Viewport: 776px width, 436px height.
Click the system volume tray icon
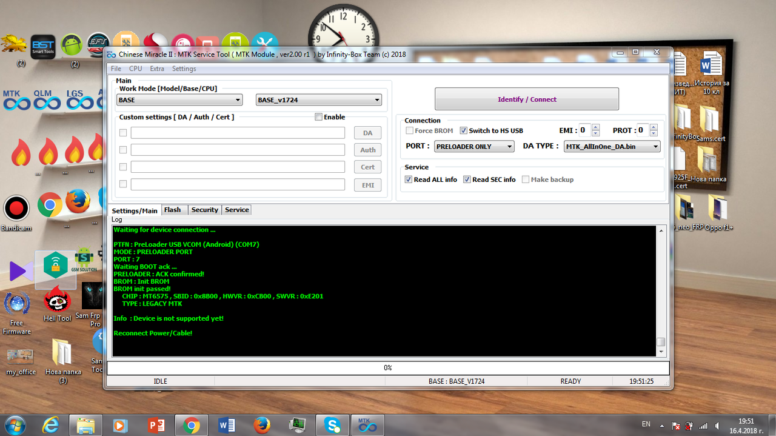(717, 425)
